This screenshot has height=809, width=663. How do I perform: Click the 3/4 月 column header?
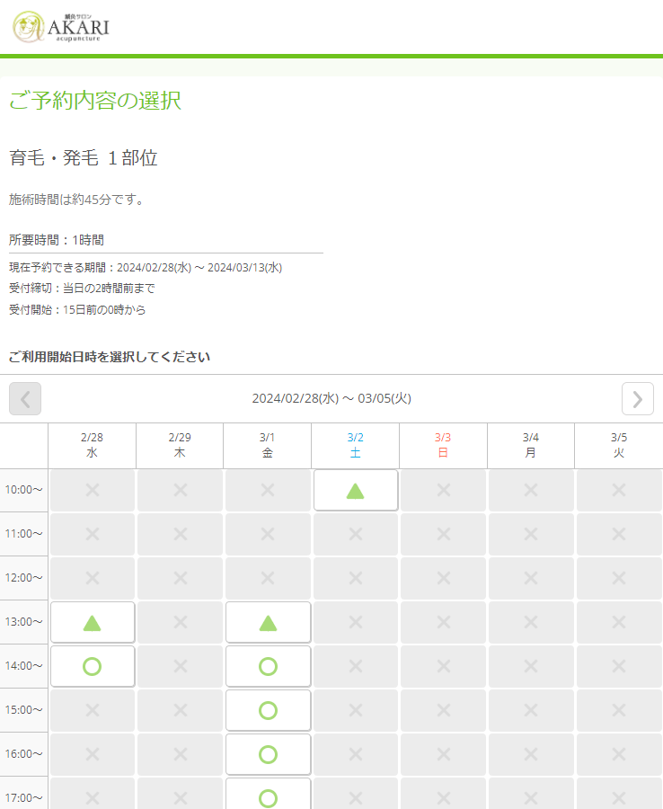531,445
